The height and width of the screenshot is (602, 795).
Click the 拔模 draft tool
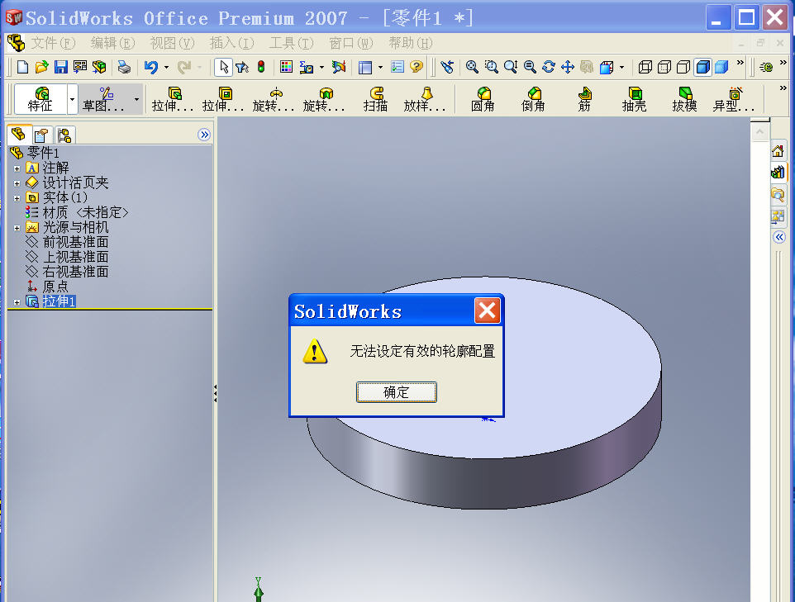(x=684, y=99)
